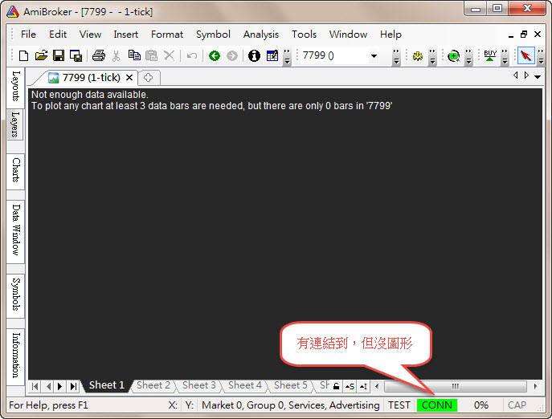The width and height of the screenshot is (552, 419).
Task: Open the Help menu
Action: 390,35
